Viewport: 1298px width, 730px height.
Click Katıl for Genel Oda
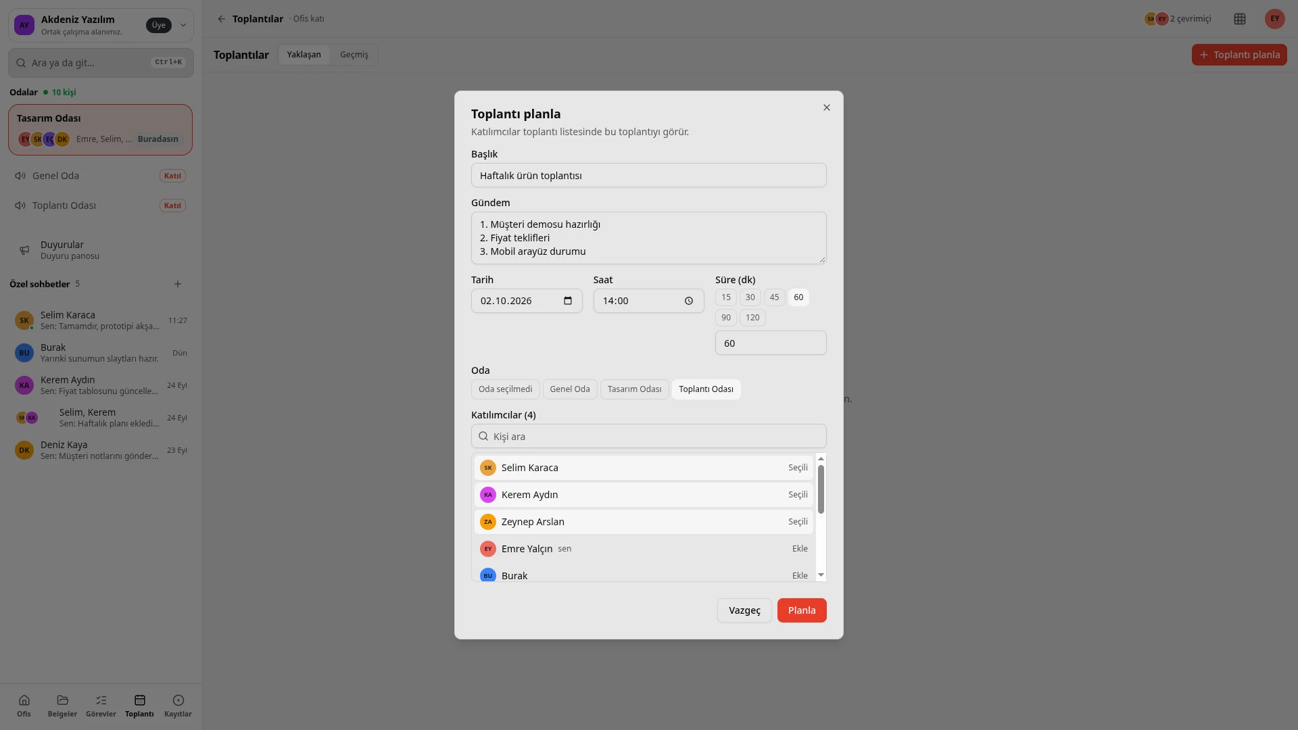point(172,176)
